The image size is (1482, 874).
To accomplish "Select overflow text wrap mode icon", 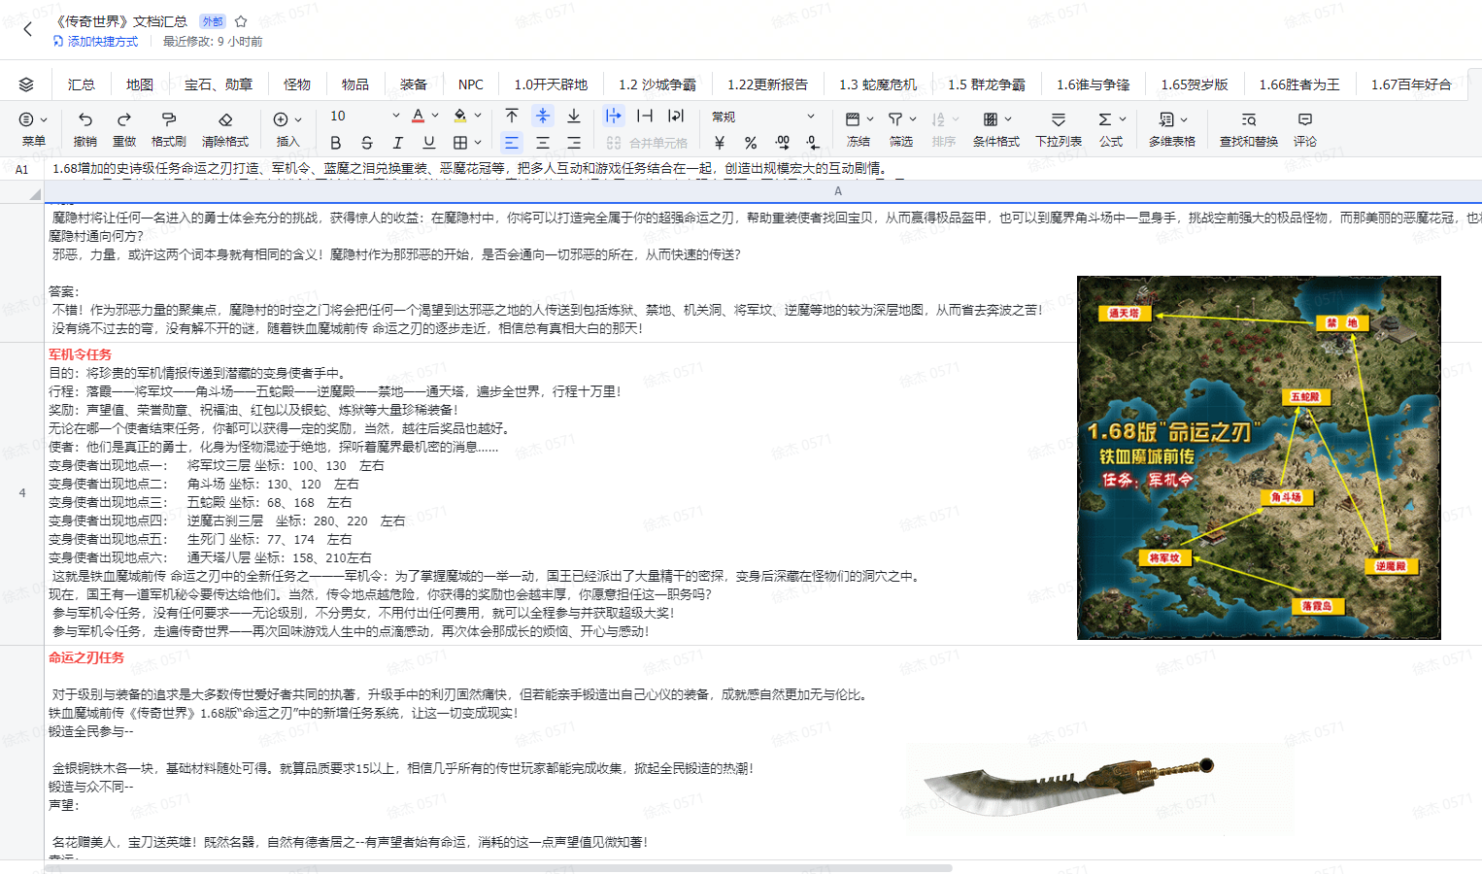I will [x=613, y=116].
